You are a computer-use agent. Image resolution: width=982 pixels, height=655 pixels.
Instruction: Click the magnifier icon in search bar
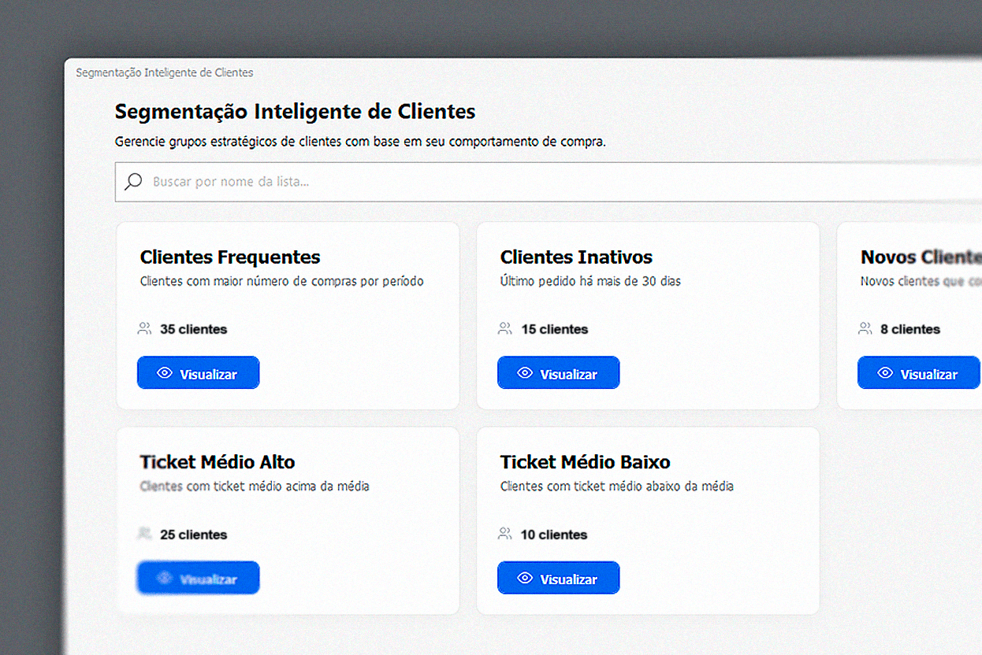(133, 181)
